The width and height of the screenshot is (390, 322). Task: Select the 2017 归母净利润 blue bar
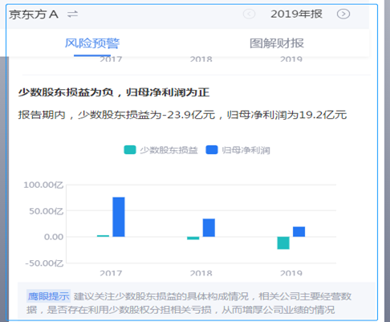[x=119, y=217]
